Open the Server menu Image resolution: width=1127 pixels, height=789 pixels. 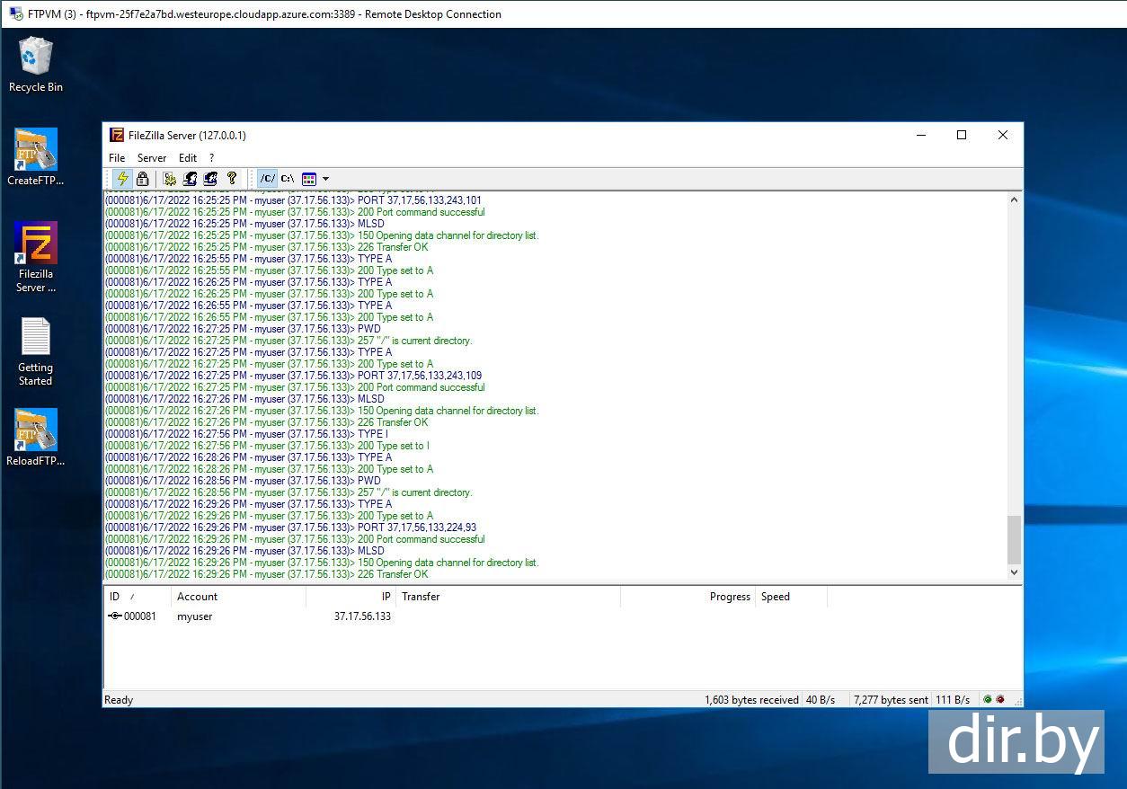coord(151,158)
